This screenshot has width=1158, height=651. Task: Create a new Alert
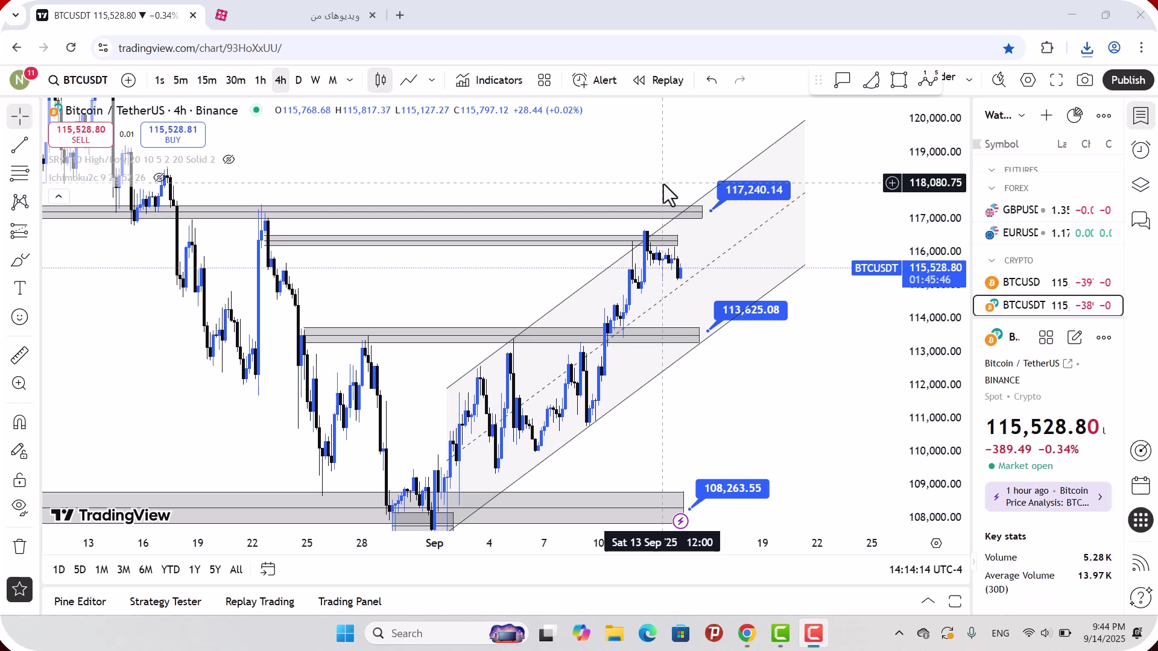(x=595, y=80)
